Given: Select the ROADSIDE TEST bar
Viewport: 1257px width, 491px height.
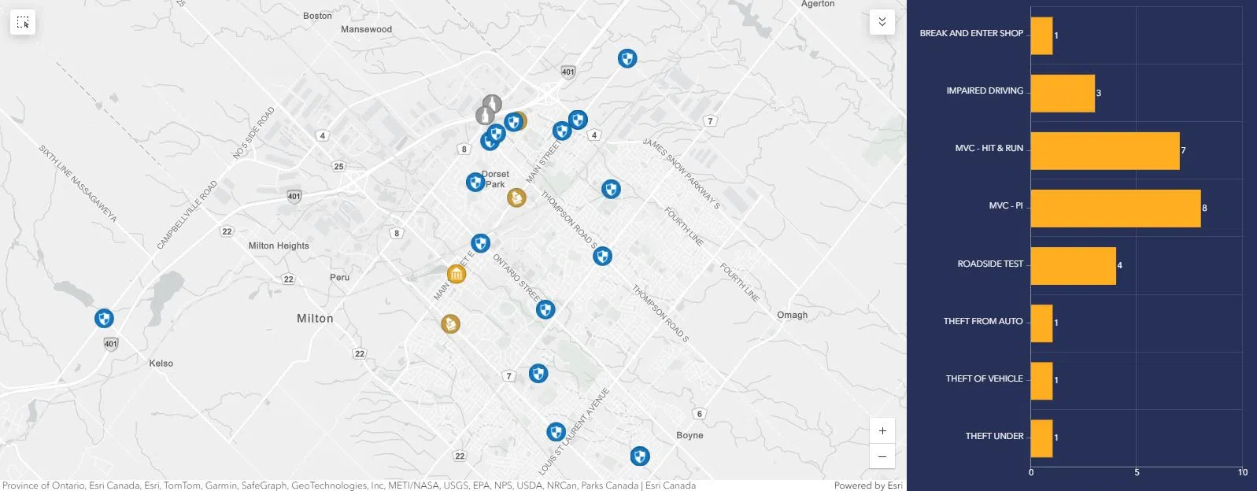Looking at the screenshot, I should click(1073, 266).
